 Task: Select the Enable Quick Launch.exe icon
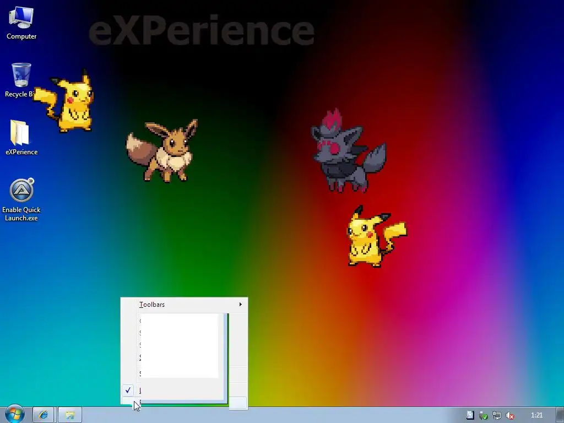click(x=21, y=199)
